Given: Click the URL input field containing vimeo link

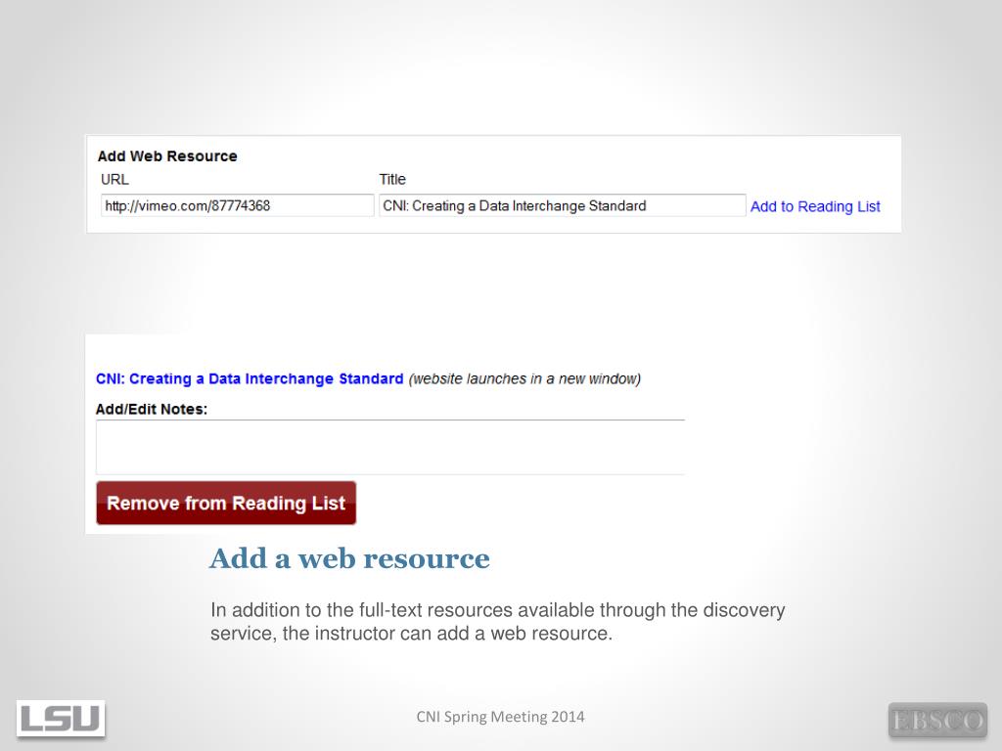Looking at the screenshot, I should [237, 205].
